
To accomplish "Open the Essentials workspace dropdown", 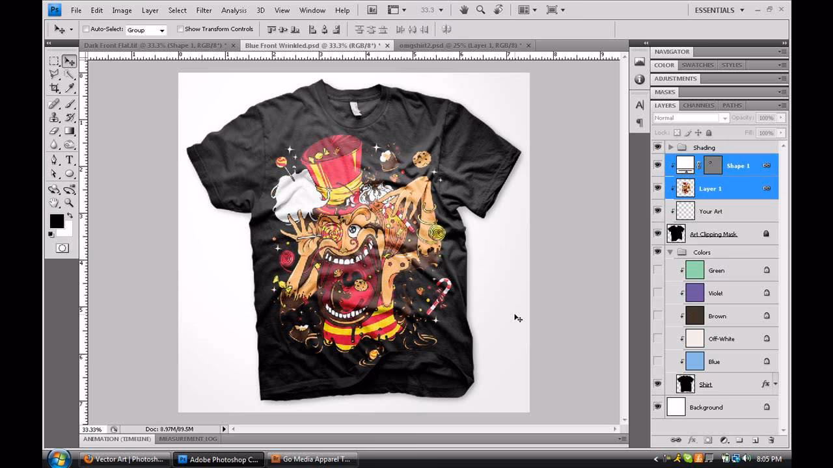I will click(x=716, y=10).
